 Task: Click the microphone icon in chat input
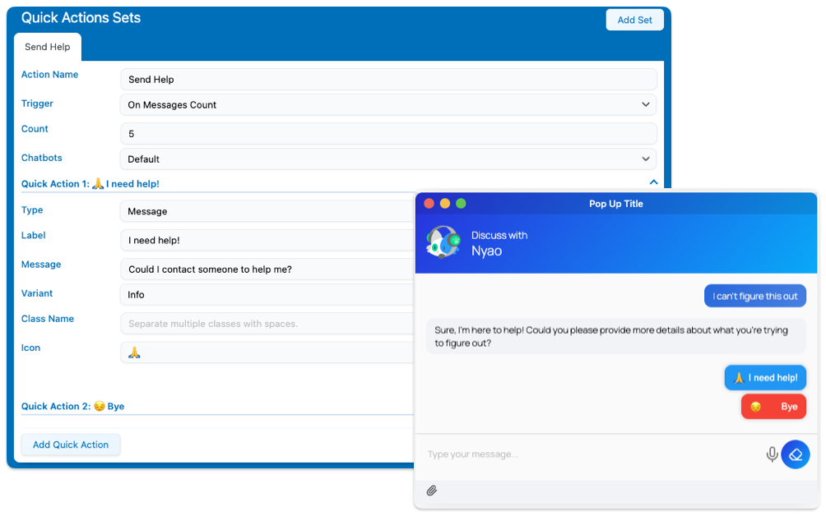point(772,454)
